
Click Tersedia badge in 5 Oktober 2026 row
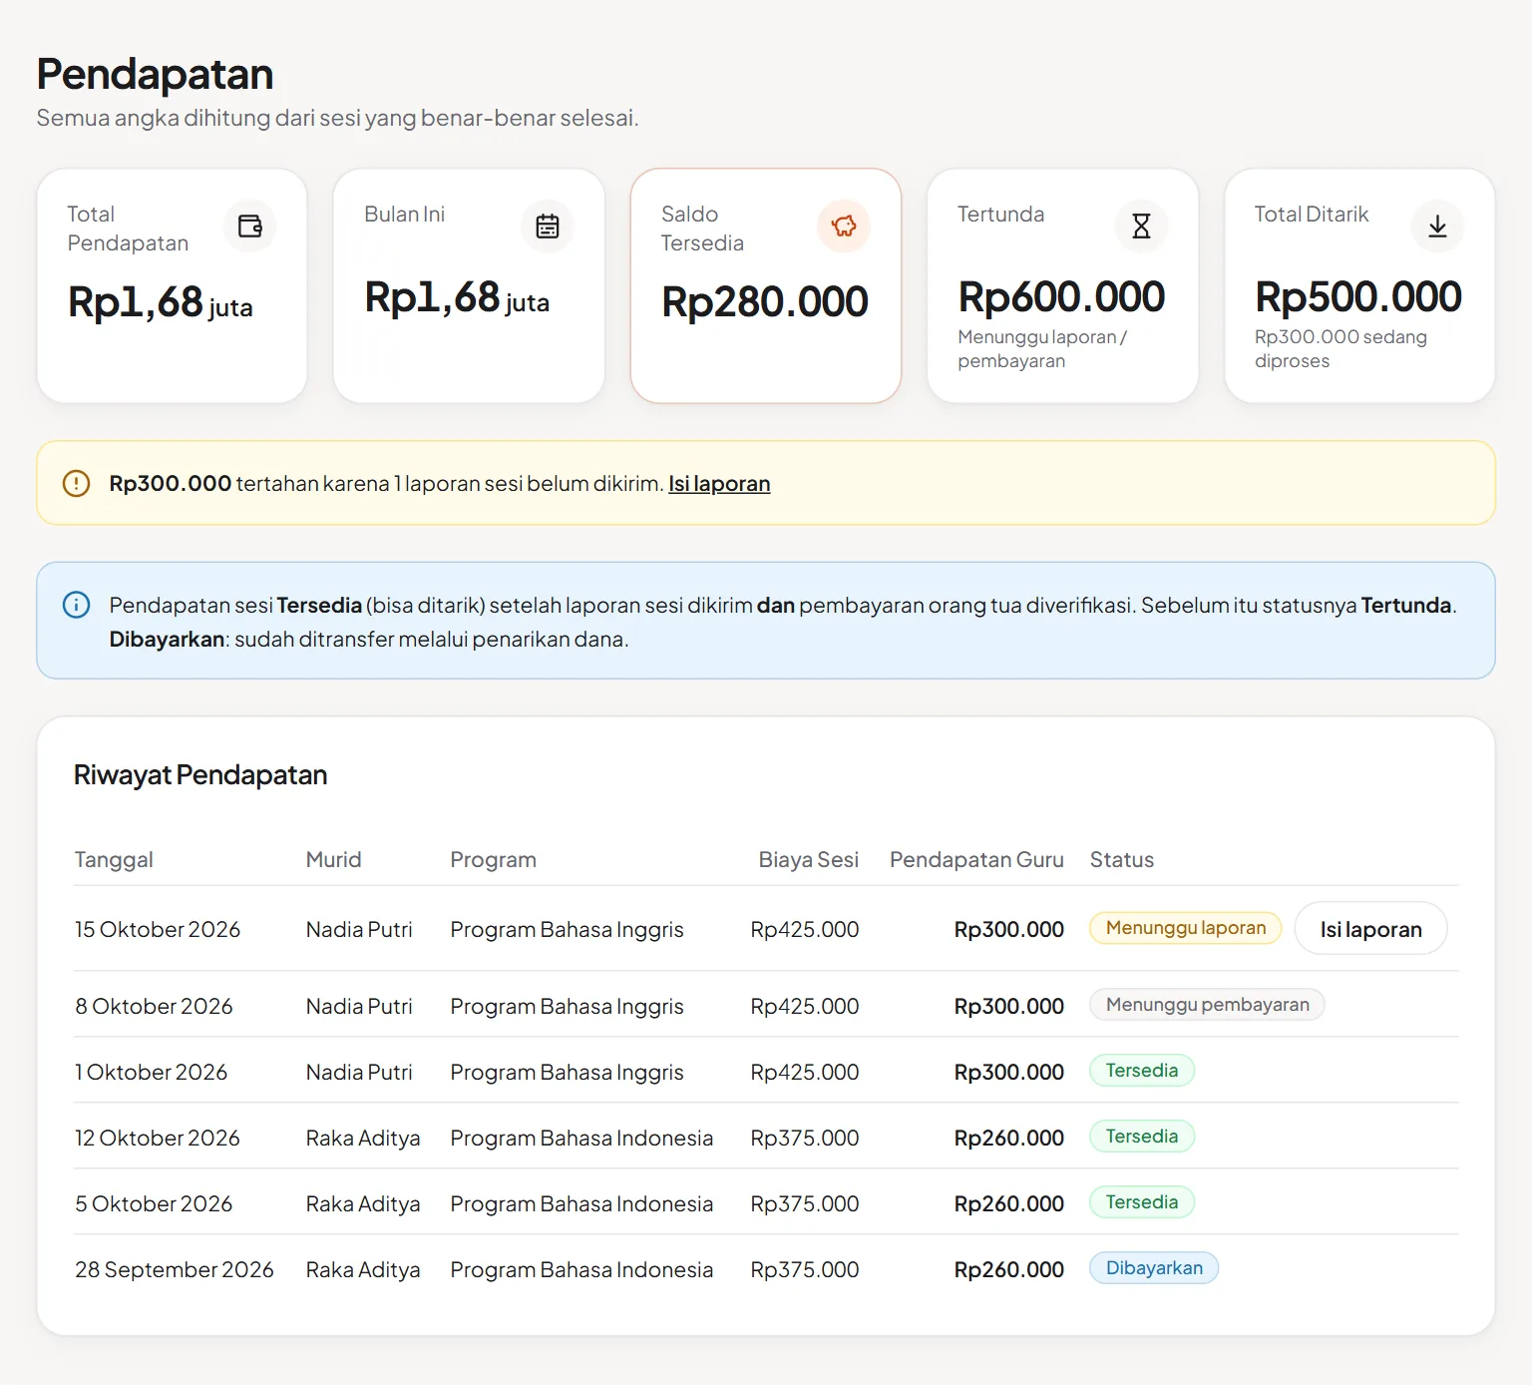(x=1142, y=1202)
